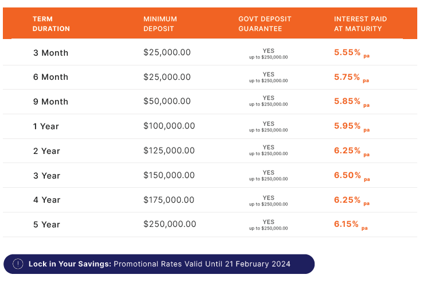Click the $175,000.00 minimum deposit amount
Screen dimensions: 423x290
[x=169, y=200]
